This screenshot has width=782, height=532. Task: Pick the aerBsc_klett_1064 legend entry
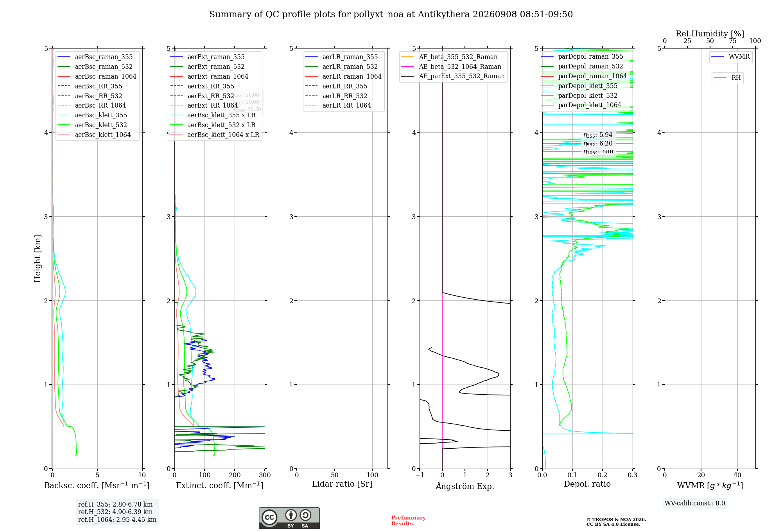[x=94, y=135]
